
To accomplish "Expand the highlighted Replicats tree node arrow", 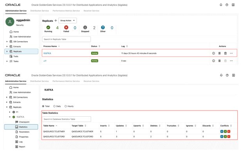I will (x=7, y=51).
